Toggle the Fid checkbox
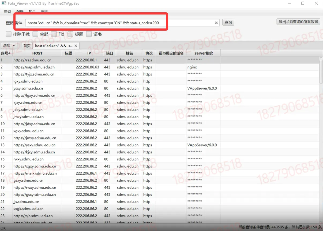This screenshot has width=323, height=231. (54, 34)
